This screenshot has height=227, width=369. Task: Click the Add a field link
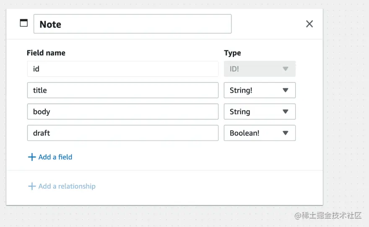coord(55,157)
